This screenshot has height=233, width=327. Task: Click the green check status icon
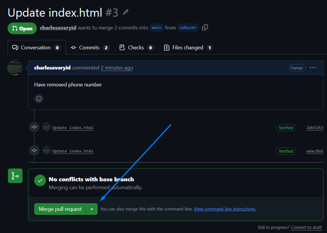(x=40, y=180)
